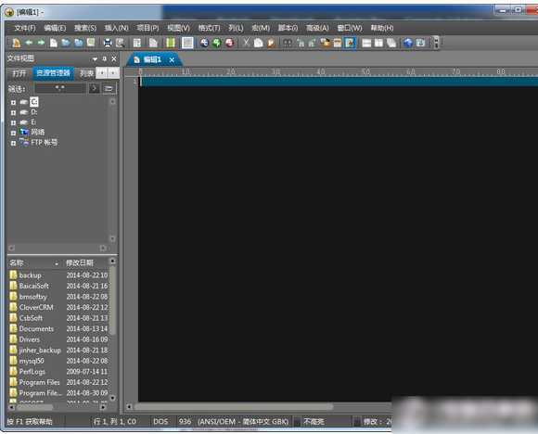Click the back arrow icon in toolbar
The image size is (538, 434).
pos(29,43)
